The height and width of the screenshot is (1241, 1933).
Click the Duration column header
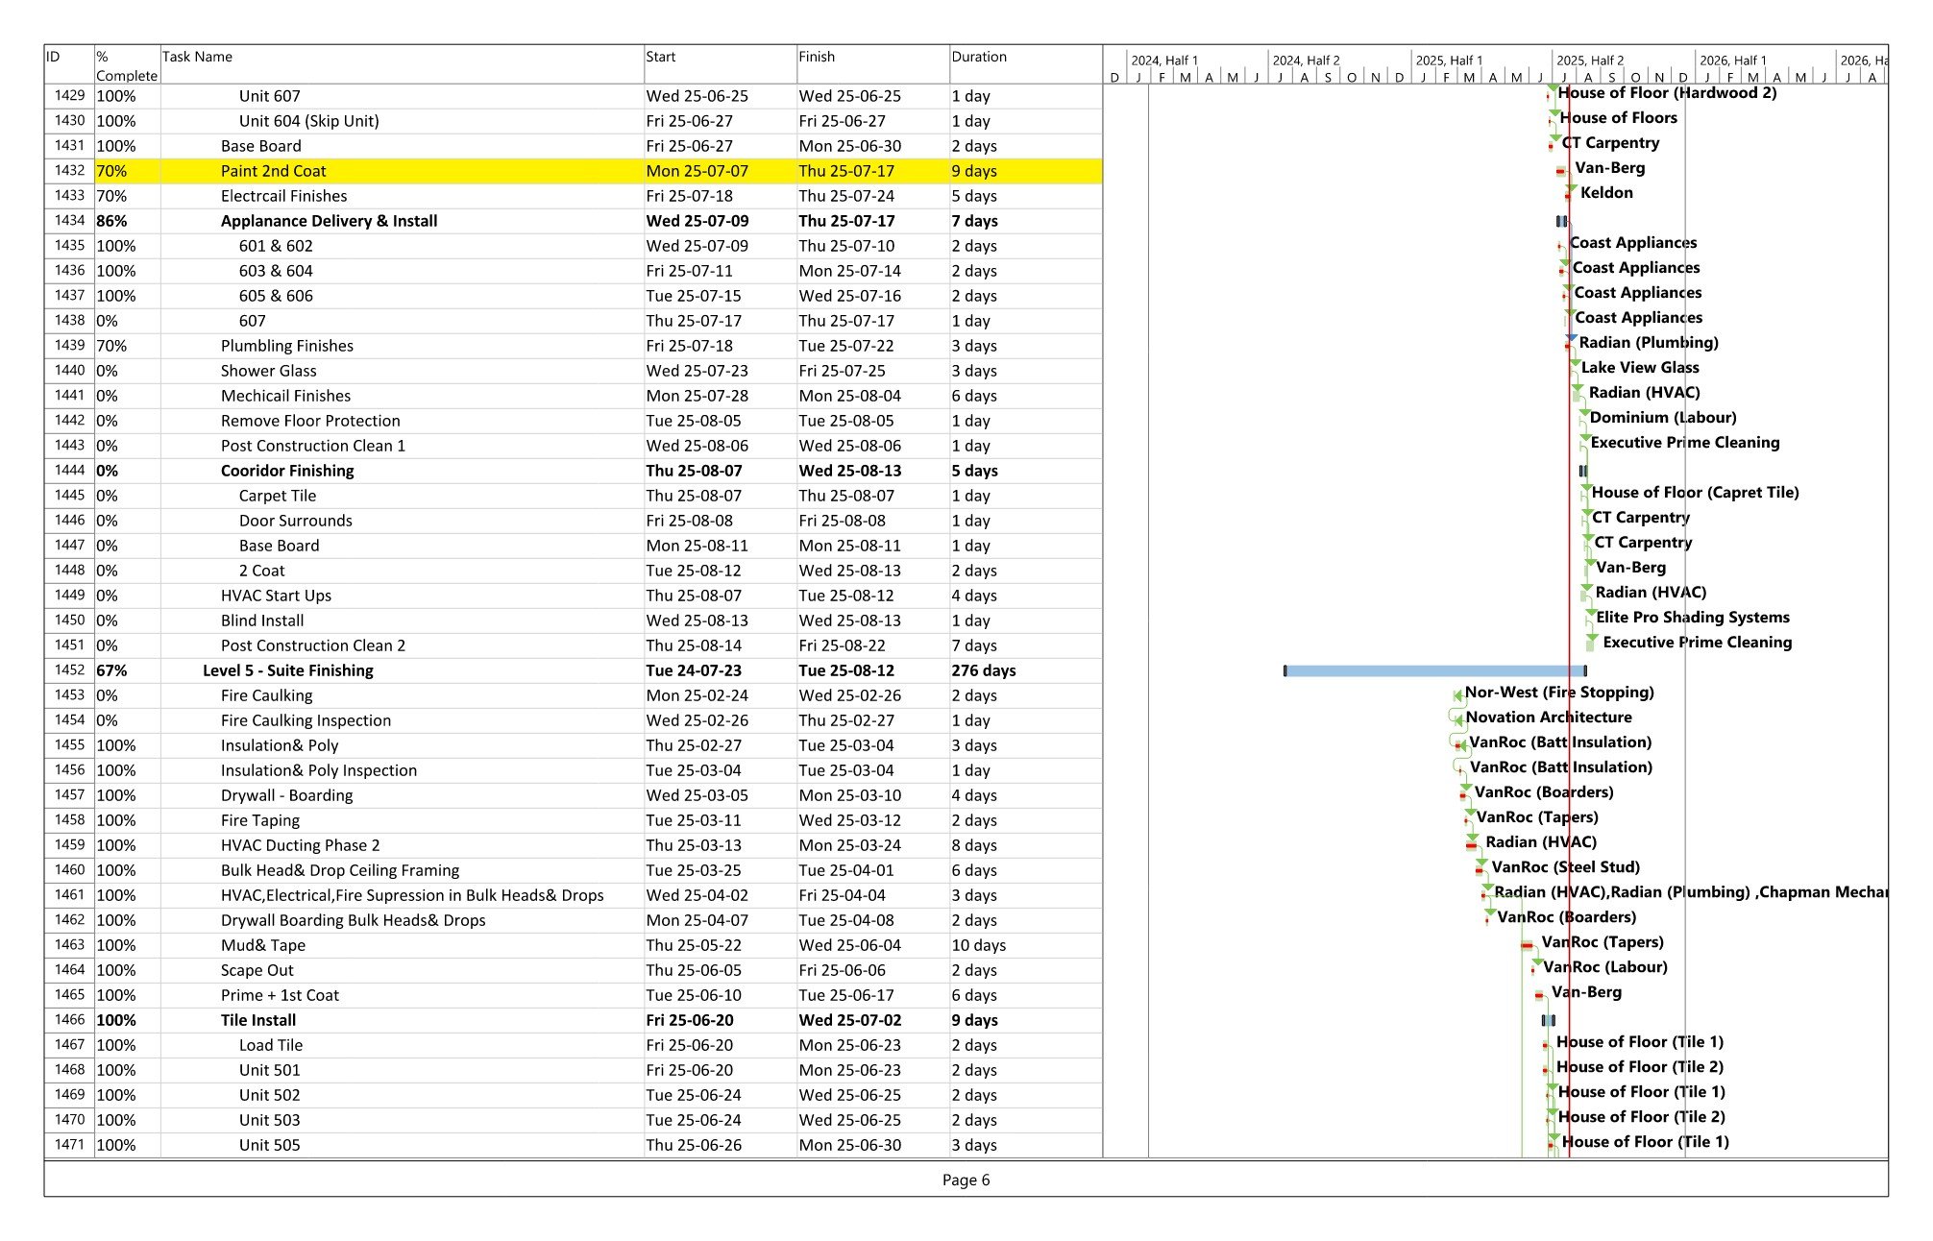click(x=978, y=57)
